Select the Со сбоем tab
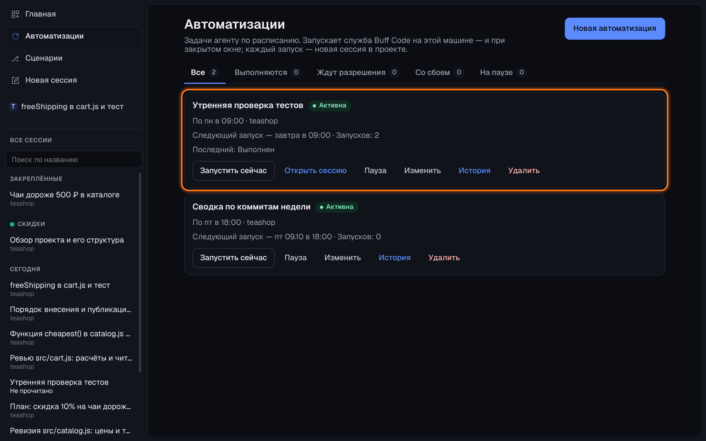Viewport: 706px width, 441px height. (440, 72)
